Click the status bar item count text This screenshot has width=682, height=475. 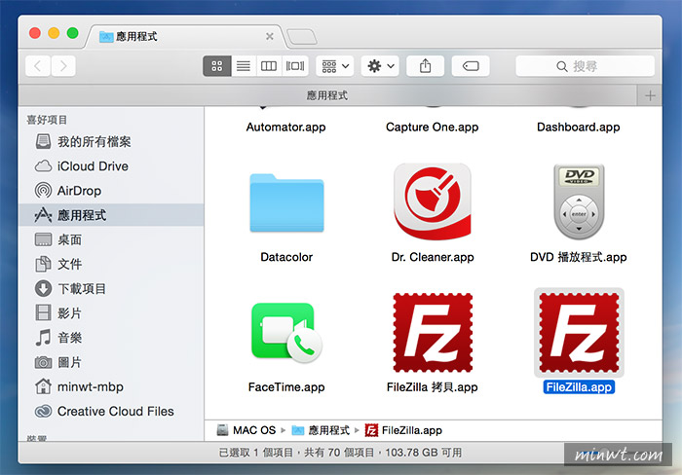(x=340, y=453)
